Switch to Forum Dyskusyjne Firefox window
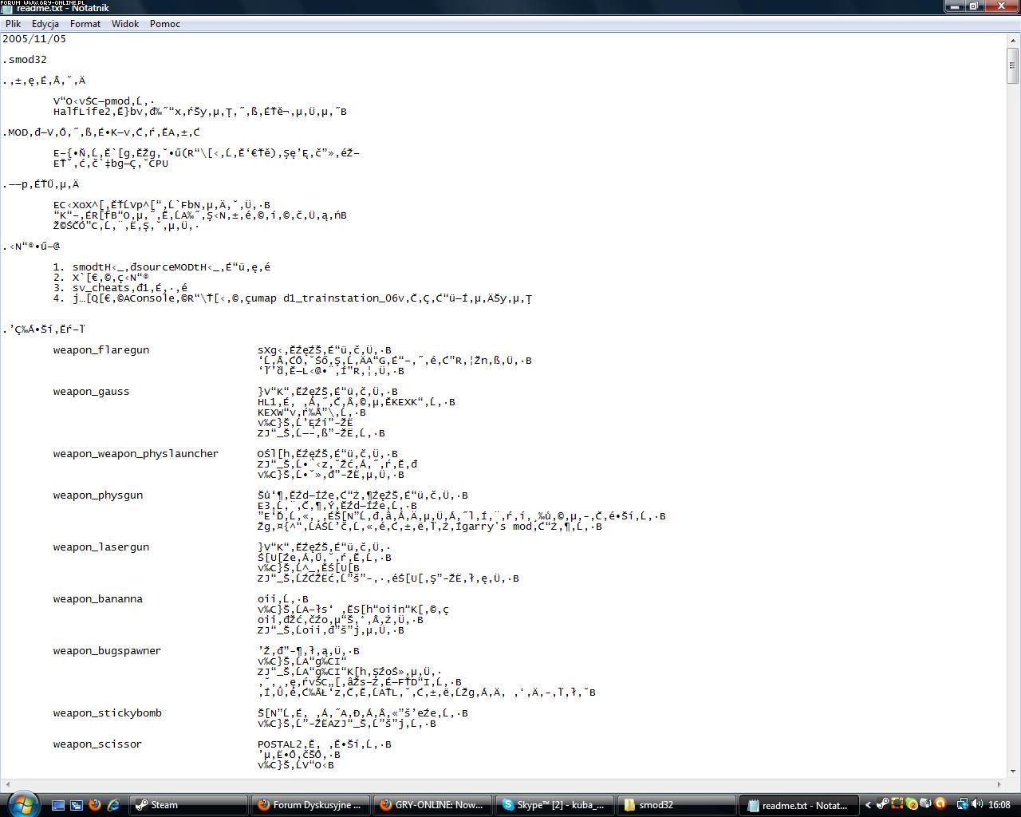Image resolution: width=1021 pixels, height=817 pixels. point(311,805)
